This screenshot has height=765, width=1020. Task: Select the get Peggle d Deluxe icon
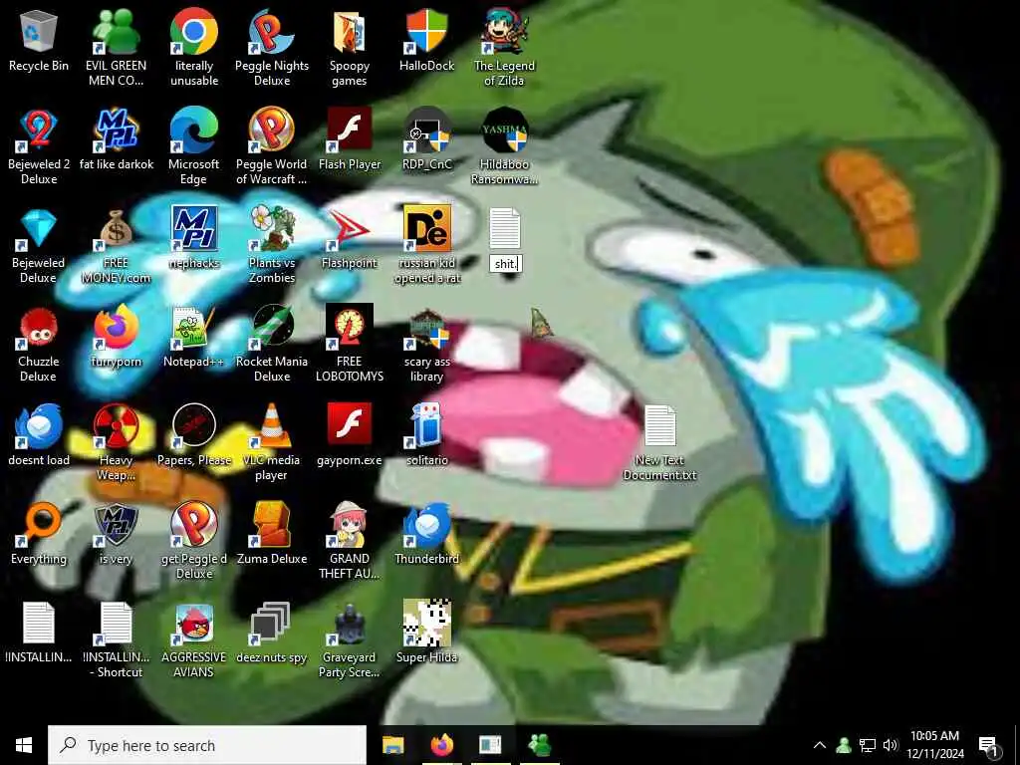pos(194,524)
